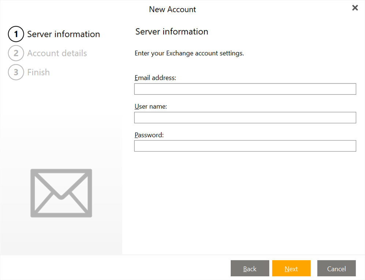The image size is (365, 280).
Task: Click the User name field label
Action: 151,107
